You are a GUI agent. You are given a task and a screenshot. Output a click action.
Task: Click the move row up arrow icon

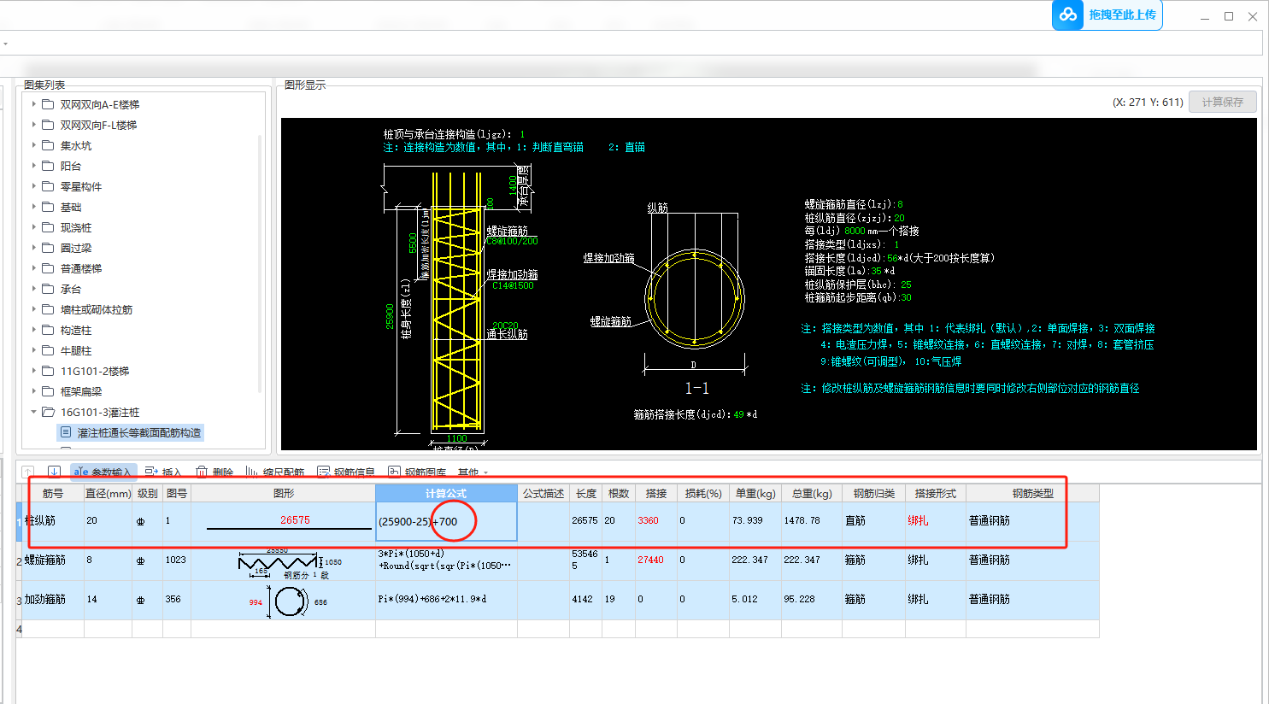(28, 472)
